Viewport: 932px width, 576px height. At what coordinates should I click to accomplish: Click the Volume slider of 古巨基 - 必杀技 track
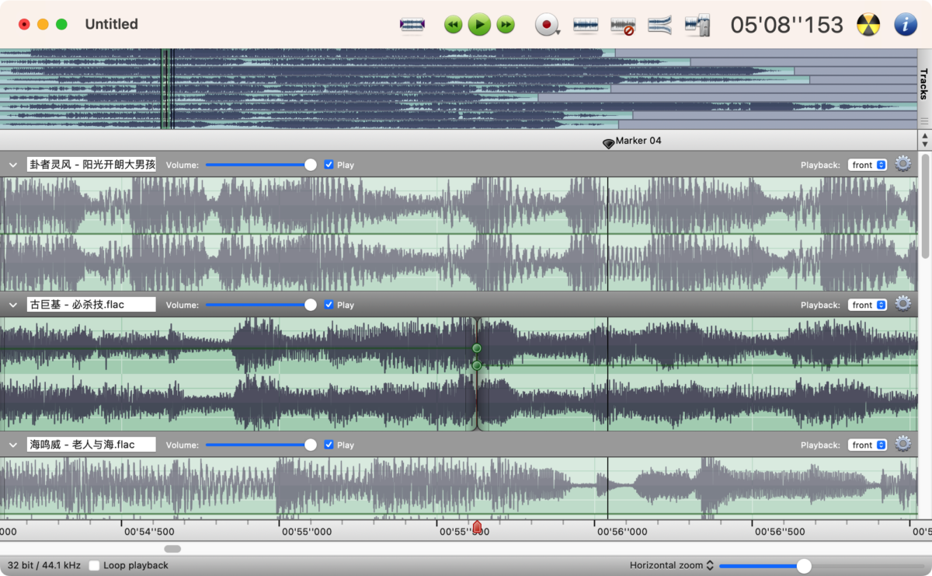[261, 305]
